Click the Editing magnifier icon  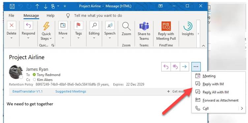tap(94, 25)
